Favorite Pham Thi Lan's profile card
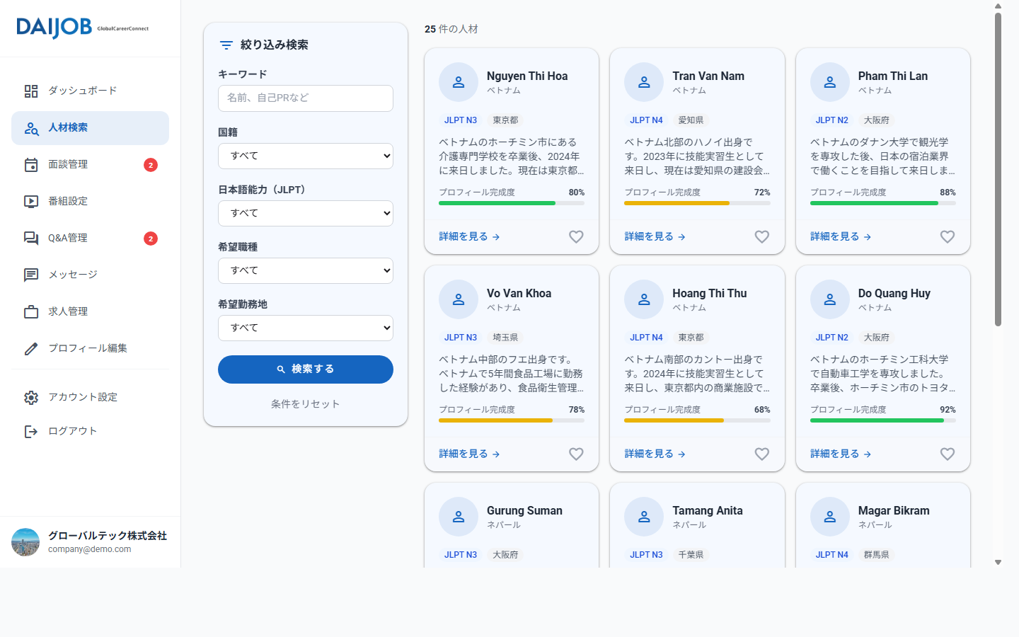Image resolution: width=1019 pixels, height=637 pixels. [948, 236]
